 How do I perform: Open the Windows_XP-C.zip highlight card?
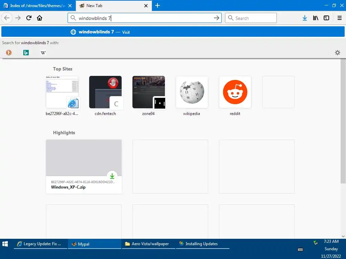(84, 167)
